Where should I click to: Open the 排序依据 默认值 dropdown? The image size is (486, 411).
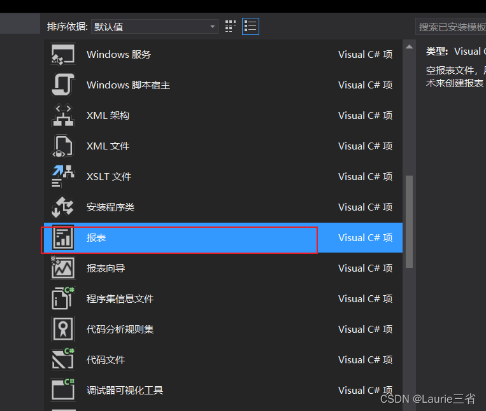154,27
